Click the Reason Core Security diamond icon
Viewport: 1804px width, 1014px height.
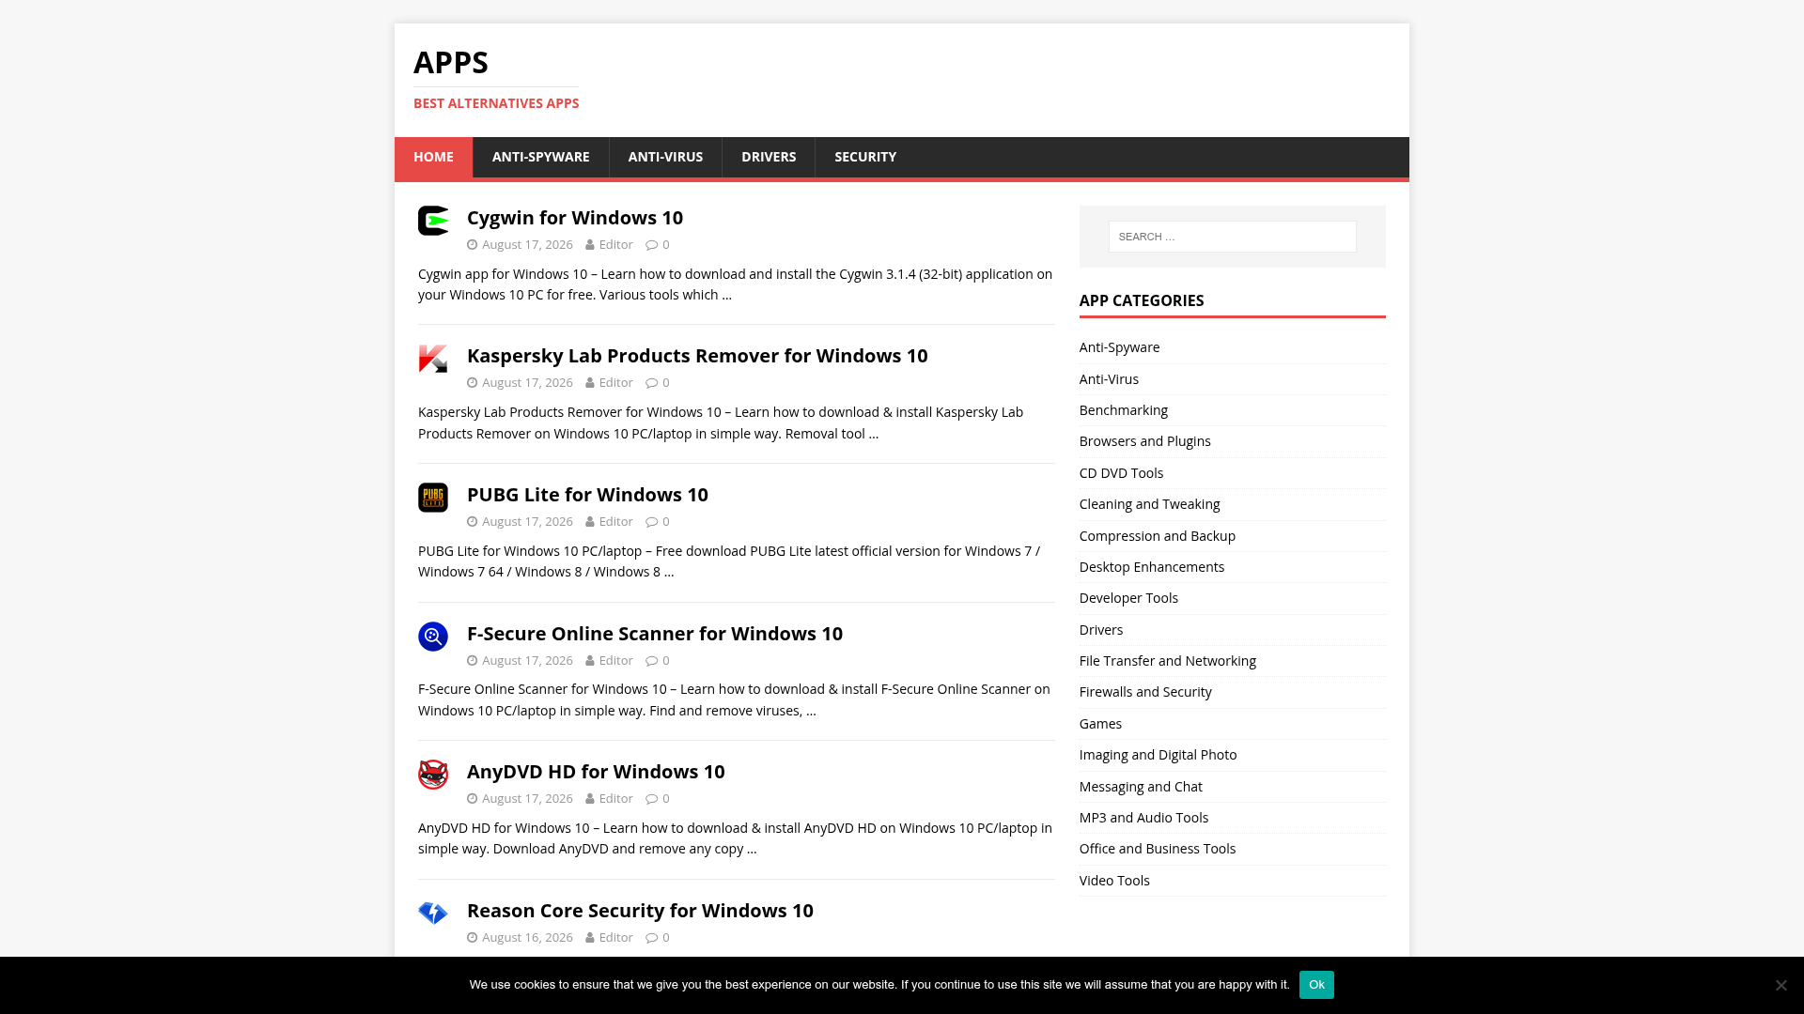coord(433,914)
